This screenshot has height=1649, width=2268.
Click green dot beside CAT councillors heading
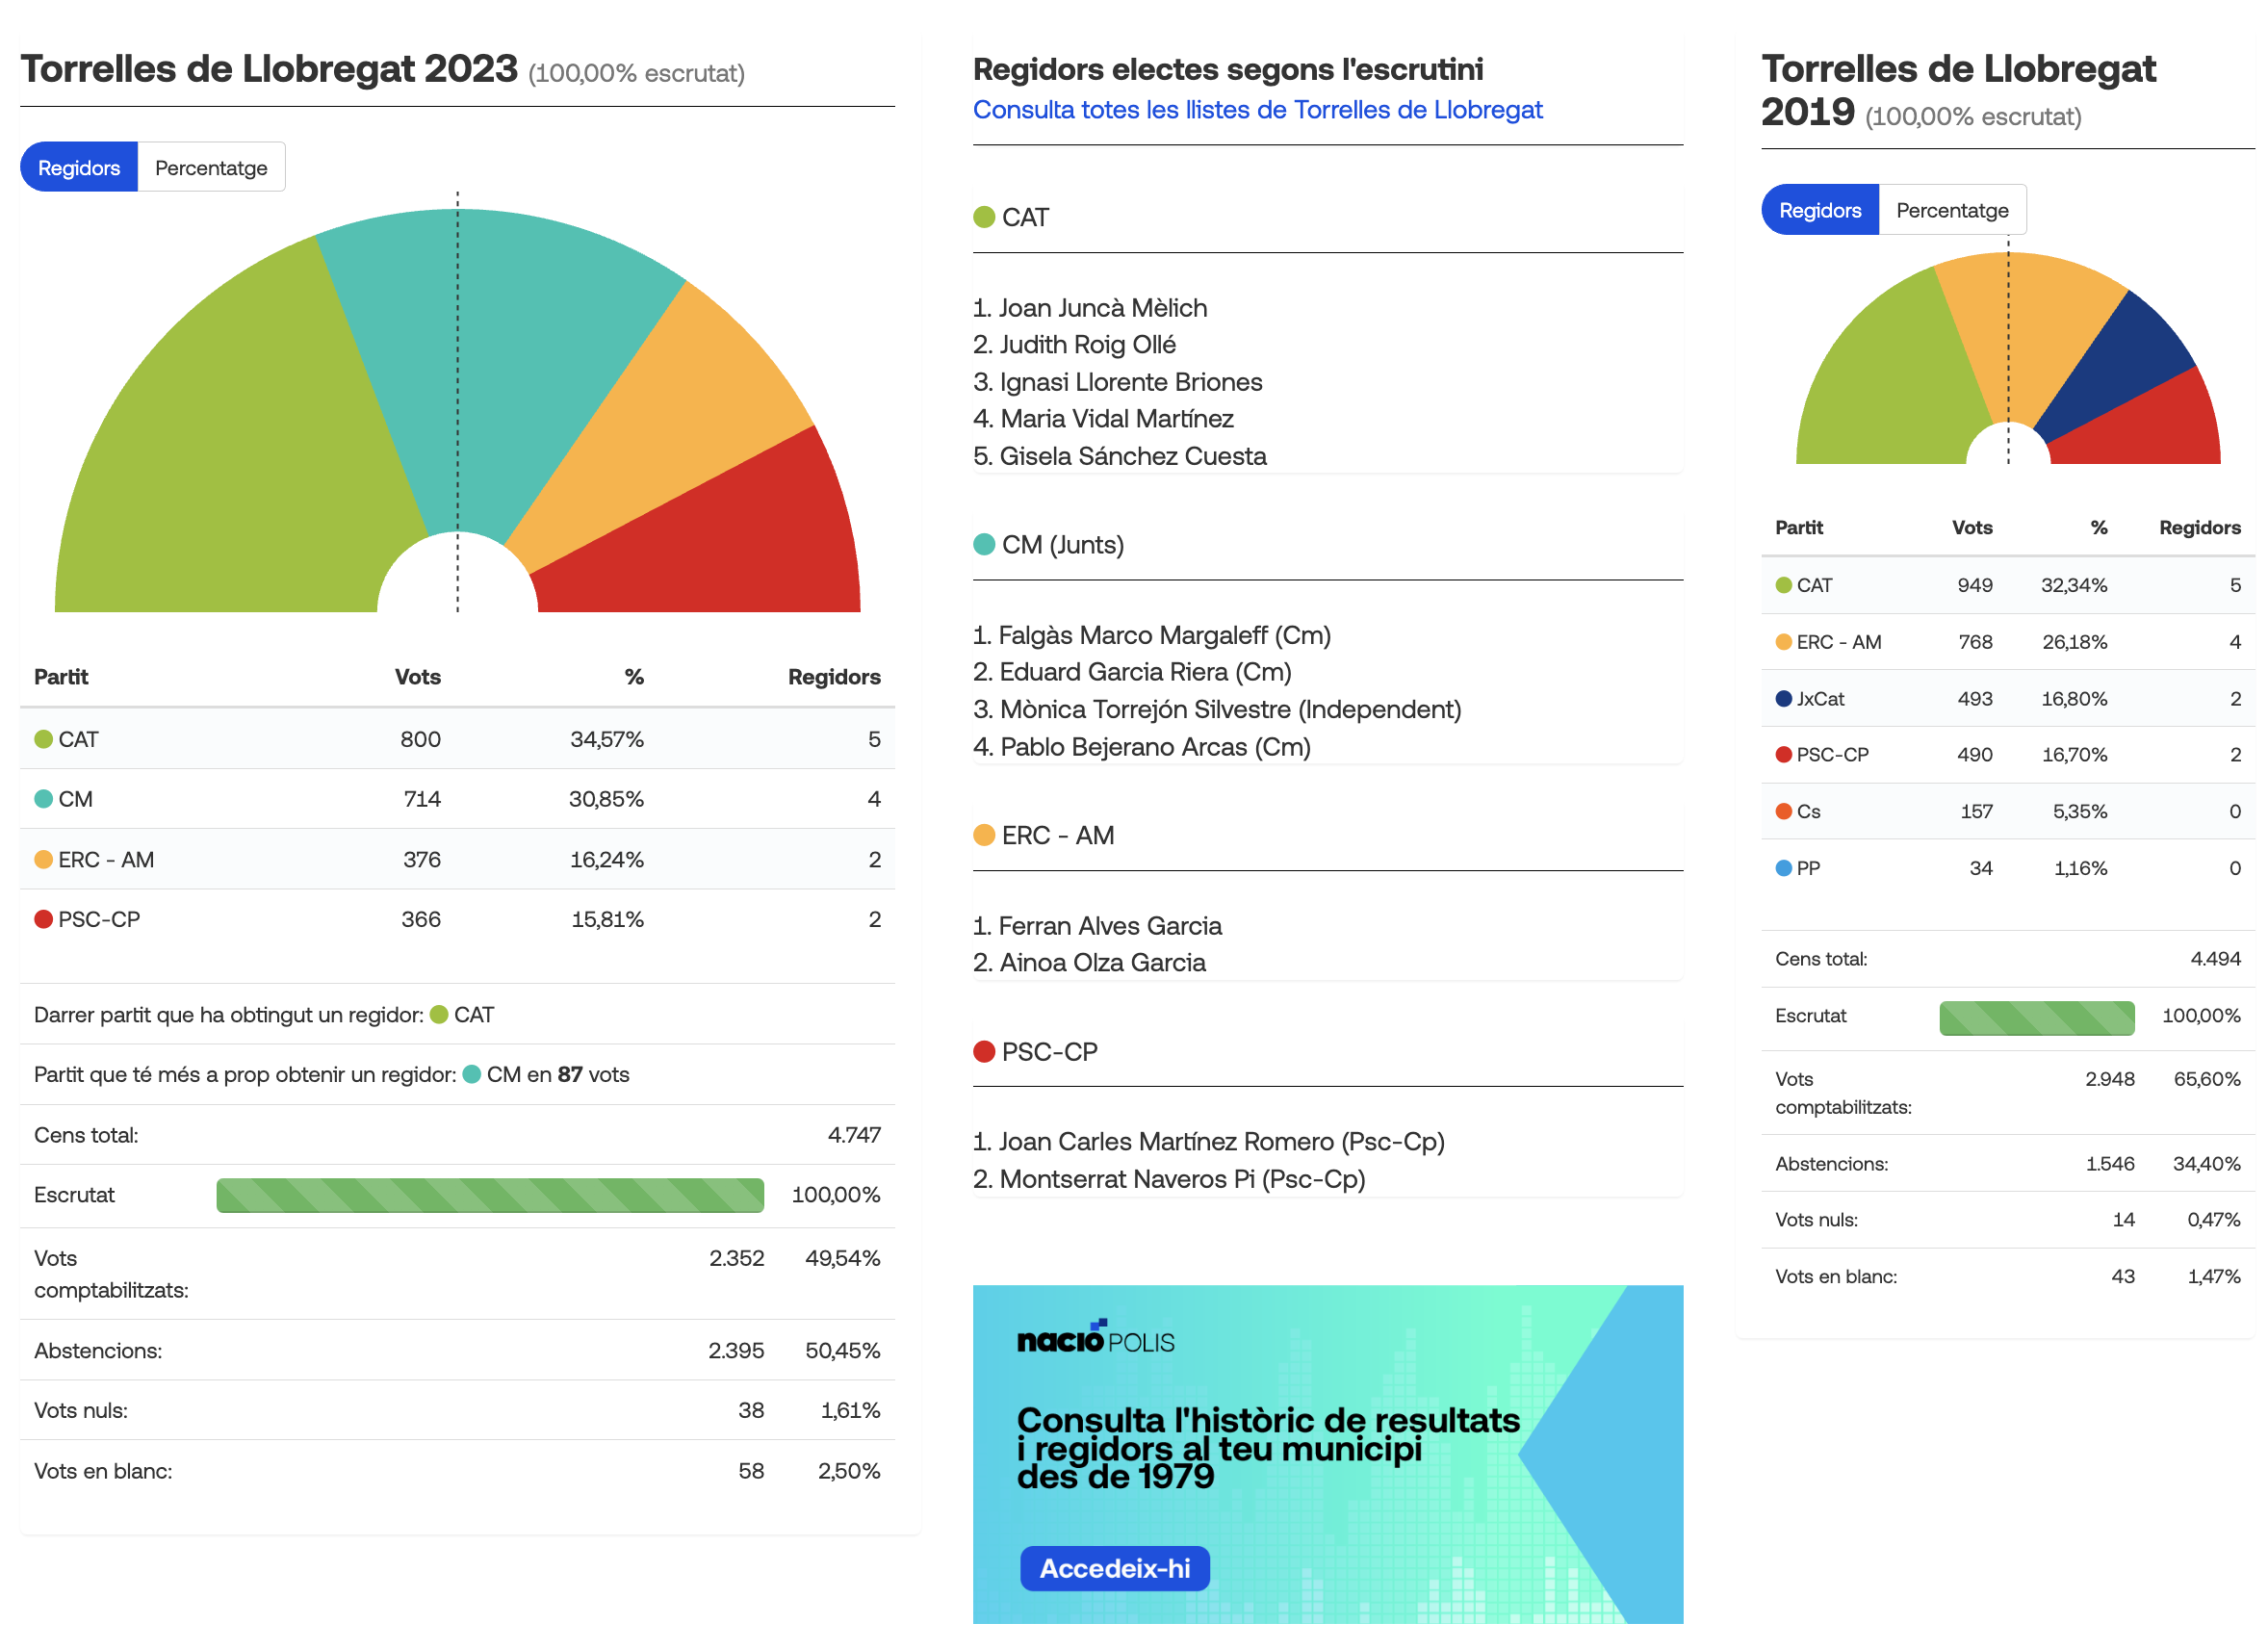click(x=984, y=217)
